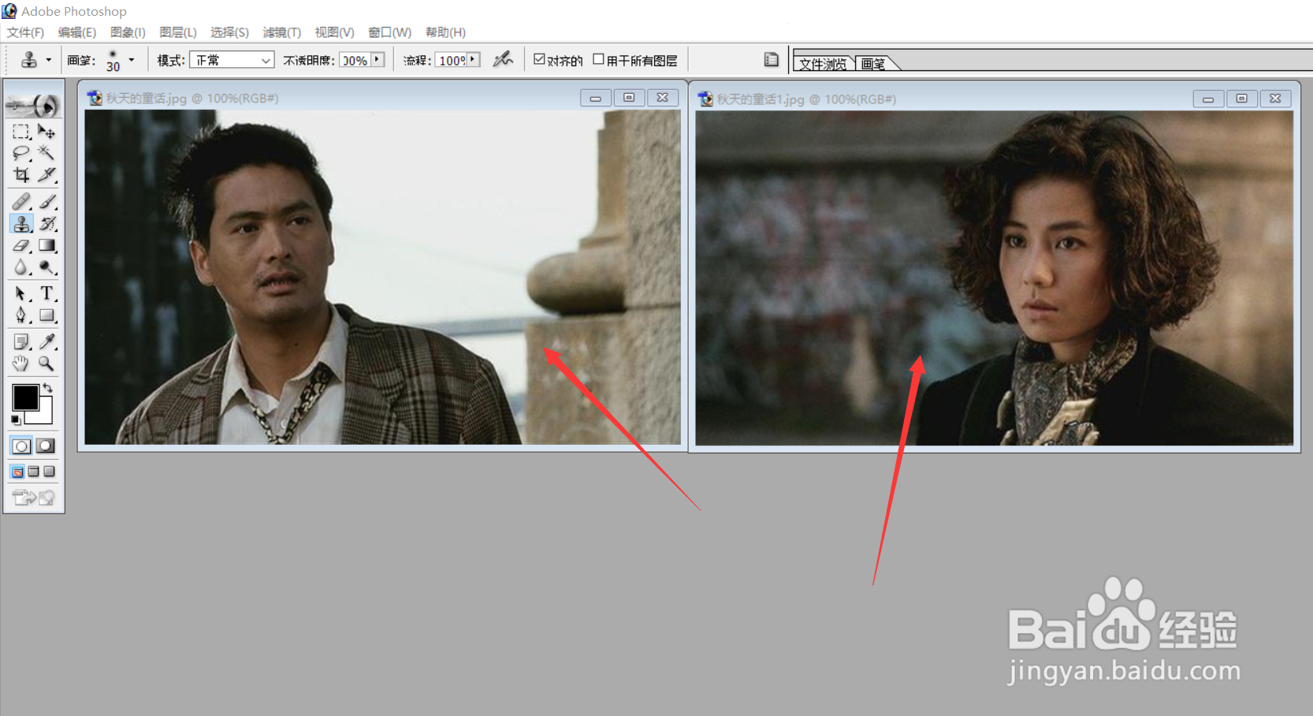Open the 帮助(H) menu
The height and width of the screenshot is (716, 1313).
pos(445,32)
